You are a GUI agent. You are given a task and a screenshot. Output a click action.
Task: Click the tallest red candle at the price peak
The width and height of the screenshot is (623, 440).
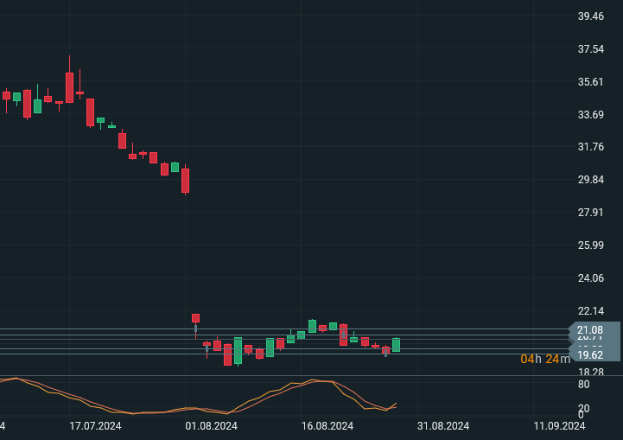(x=69, y=87)
